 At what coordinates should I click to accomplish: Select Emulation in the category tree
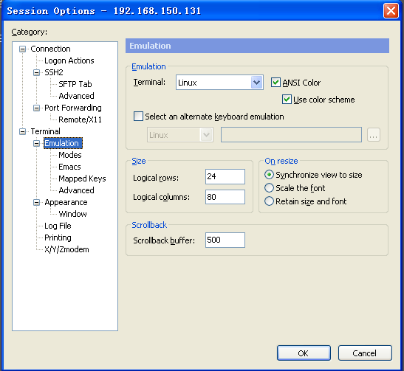pos(63,143)
